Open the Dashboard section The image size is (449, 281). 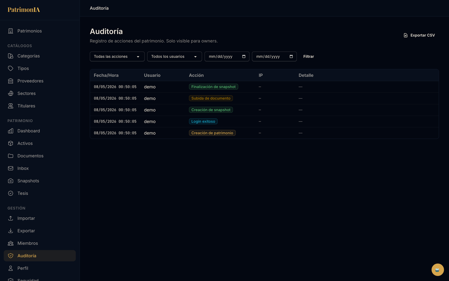point(40,131)
